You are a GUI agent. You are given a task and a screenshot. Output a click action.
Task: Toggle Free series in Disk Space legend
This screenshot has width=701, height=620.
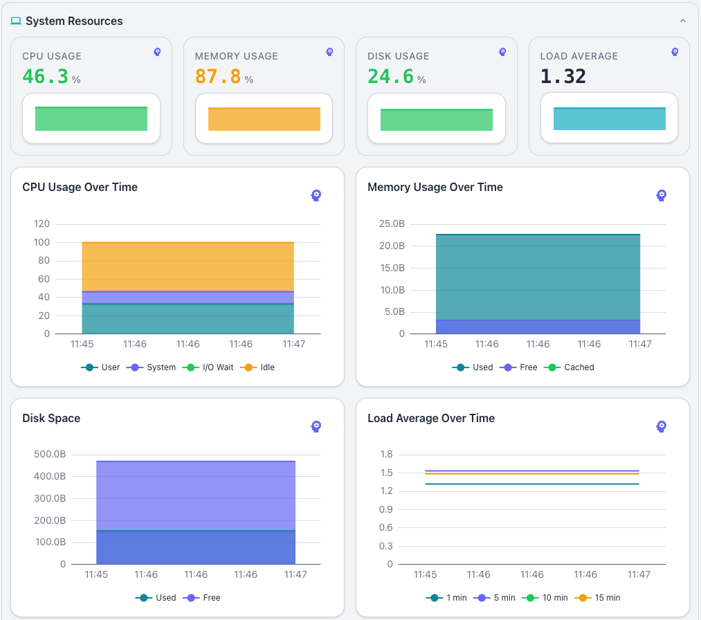201,598
